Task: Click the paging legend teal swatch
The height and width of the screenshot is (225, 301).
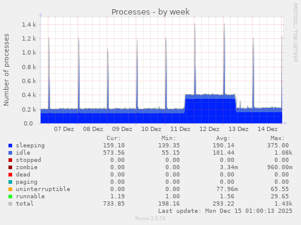Action: [x=10, y=182]
